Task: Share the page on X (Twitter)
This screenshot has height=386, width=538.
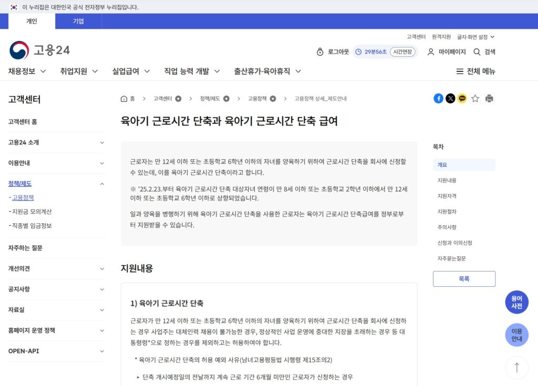Action: tap(450, 98)
